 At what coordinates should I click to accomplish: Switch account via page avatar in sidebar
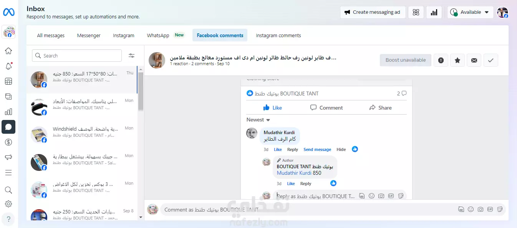pyautogui.click(x=8, y=33)
